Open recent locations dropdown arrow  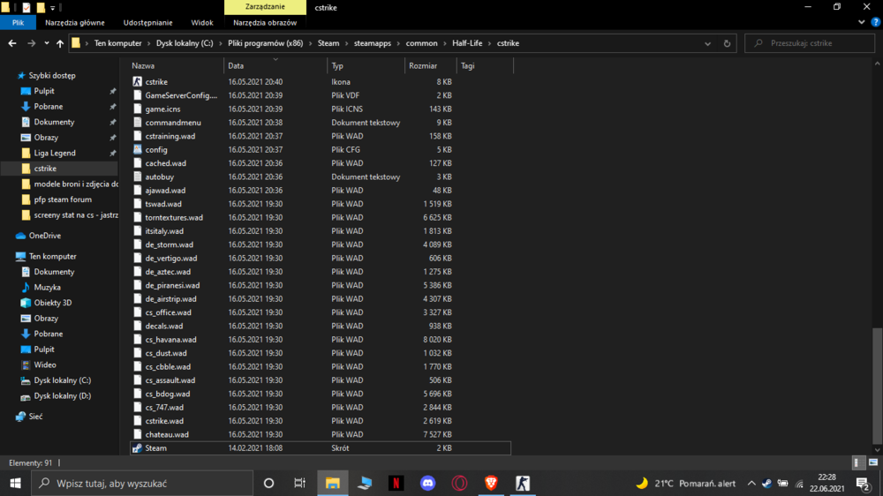tap(46, 43)
